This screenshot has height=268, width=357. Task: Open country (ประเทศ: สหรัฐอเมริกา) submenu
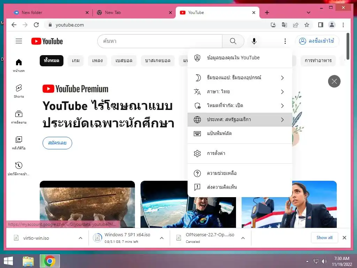click(x=240, y=119)
